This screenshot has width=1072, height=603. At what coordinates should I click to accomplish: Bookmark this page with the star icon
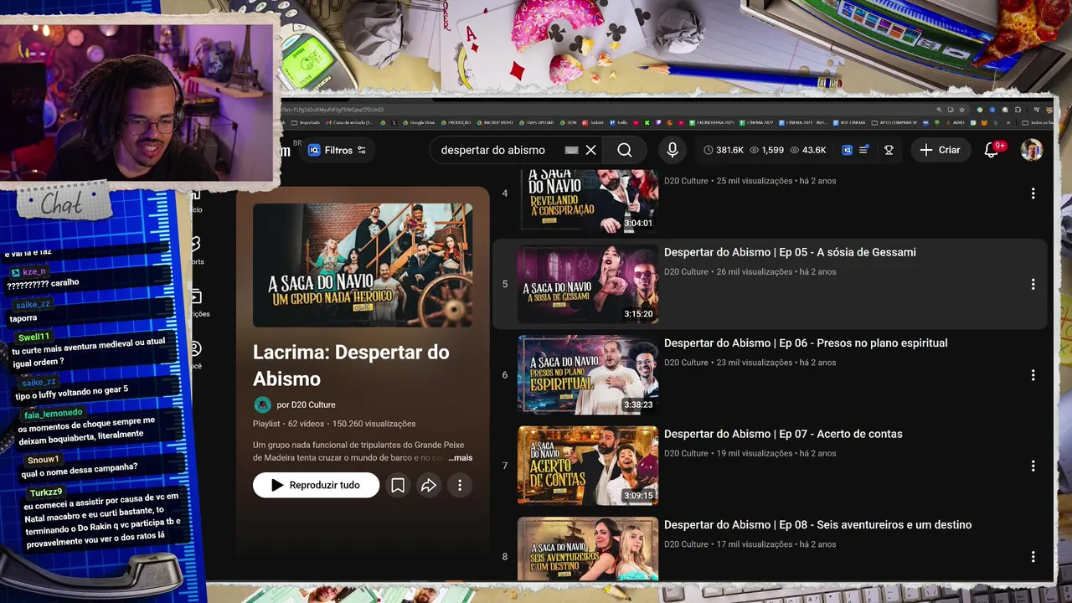click(962, 109)
